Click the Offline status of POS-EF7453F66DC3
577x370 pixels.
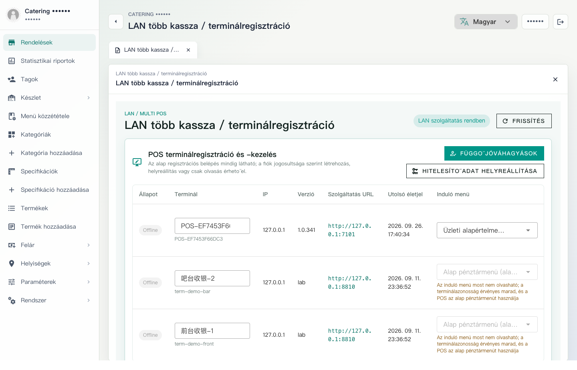[x=150, y=230]
